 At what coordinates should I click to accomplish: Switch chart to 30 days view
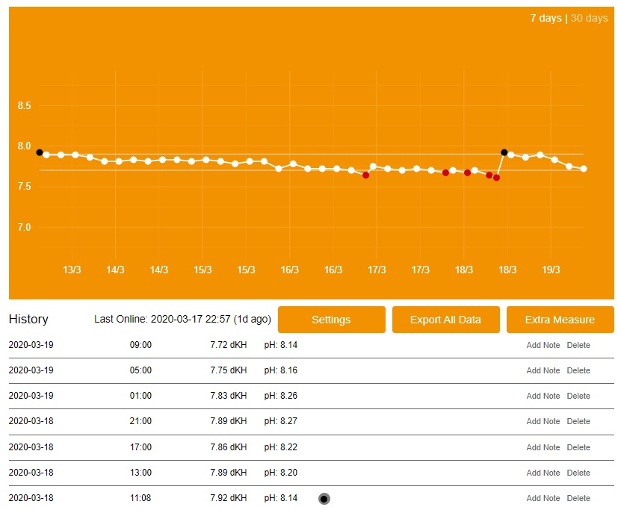coord(589,18)
